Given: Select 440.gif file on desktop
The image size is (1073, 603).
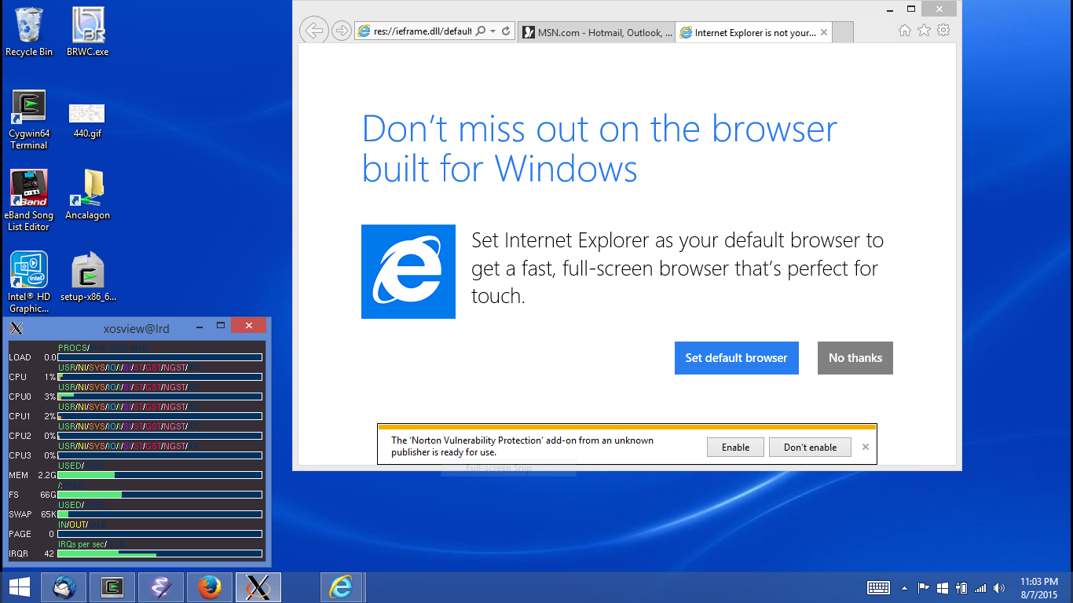Looking at the screenshot, I should click(87, 119).
